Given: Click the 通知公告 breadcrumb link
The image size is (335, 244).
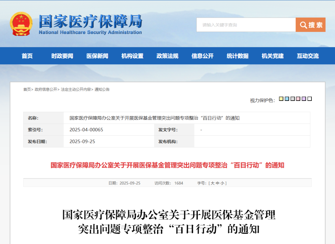Looking at the screenshot, I should coord(102,89).
